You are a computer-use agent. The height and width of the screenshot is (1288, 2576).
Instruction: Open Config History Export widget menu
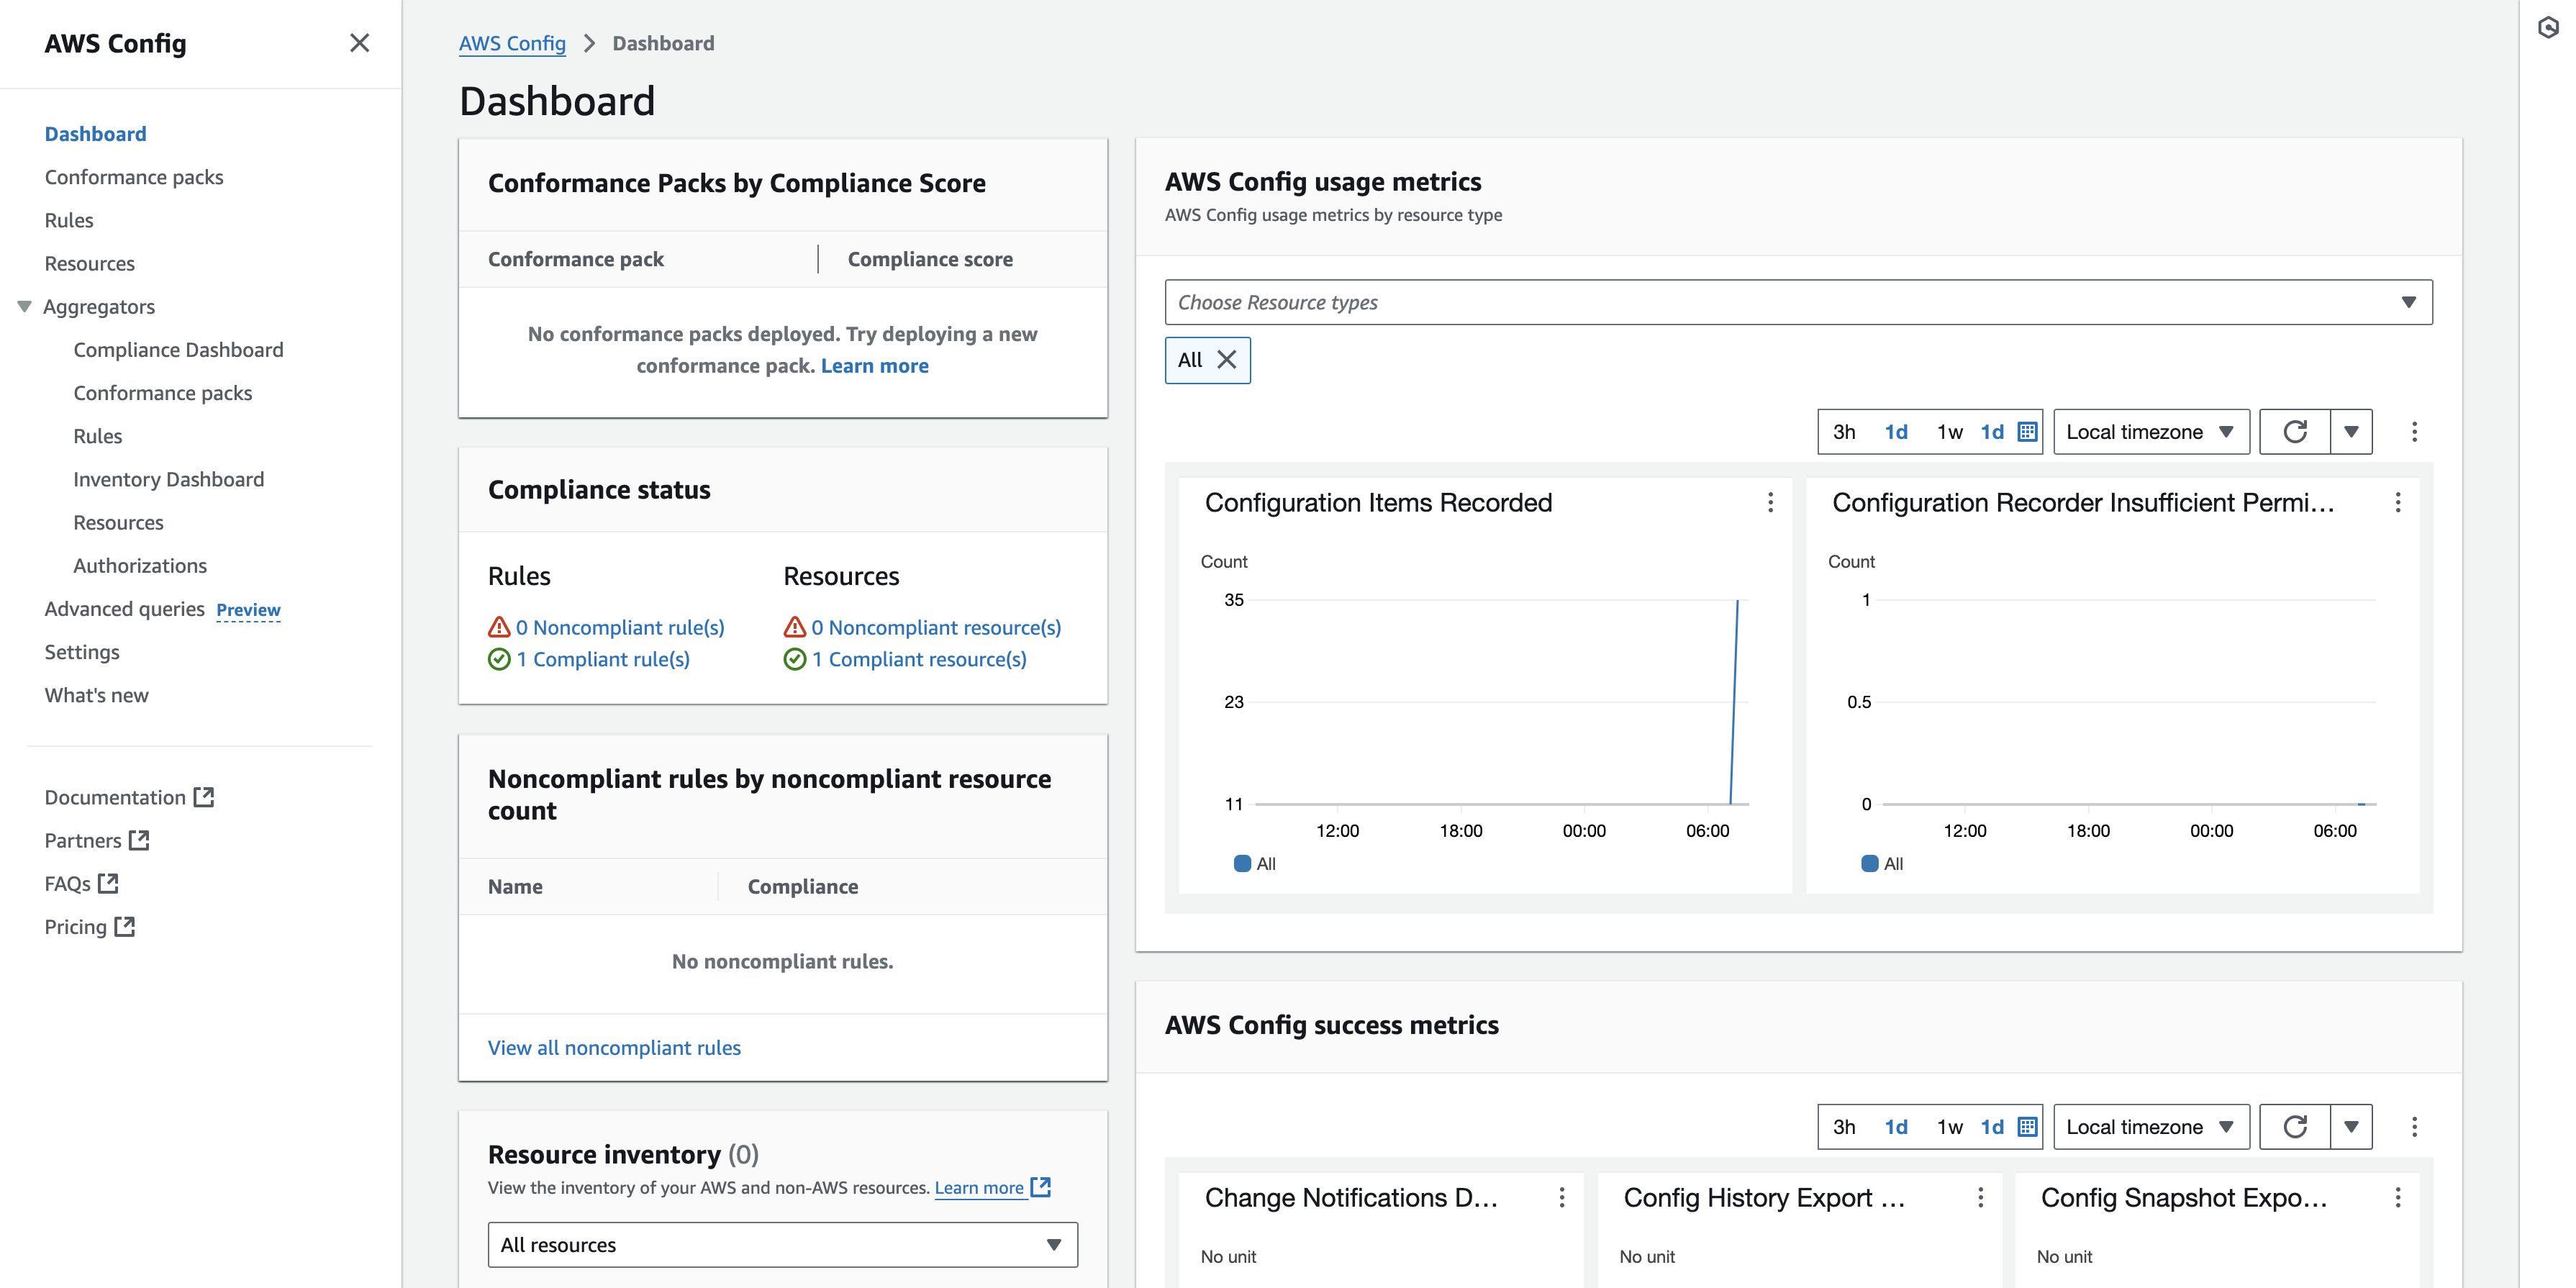[1980, 1198]
